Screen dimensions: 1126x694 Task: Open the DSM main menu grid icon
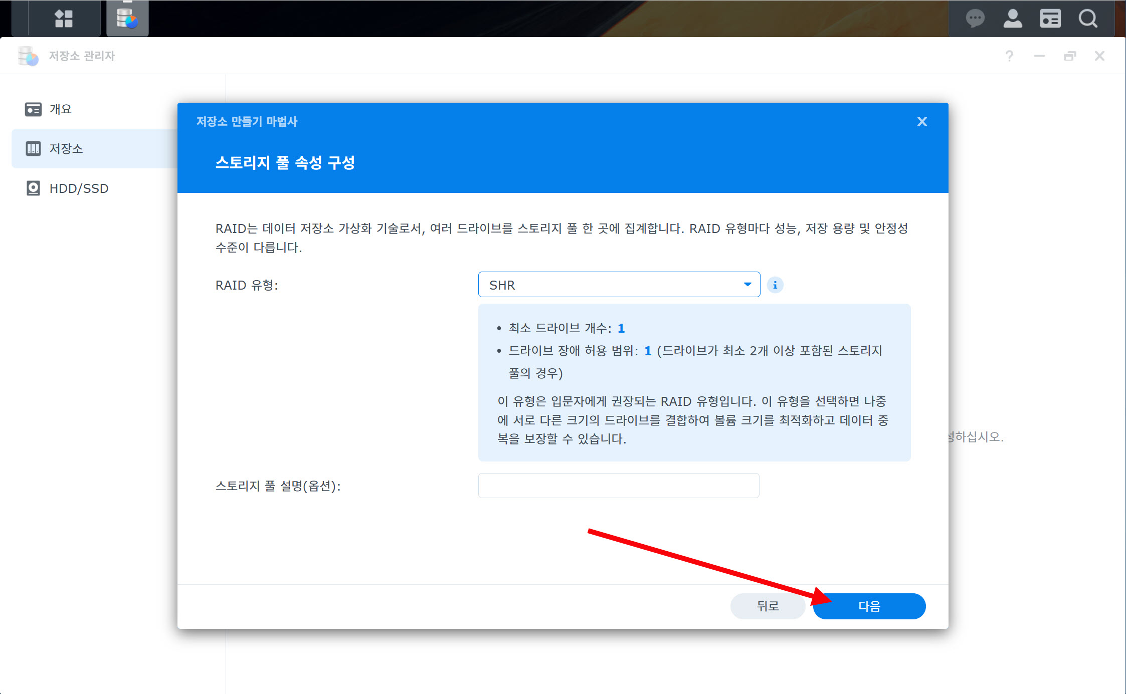point(64,19)
